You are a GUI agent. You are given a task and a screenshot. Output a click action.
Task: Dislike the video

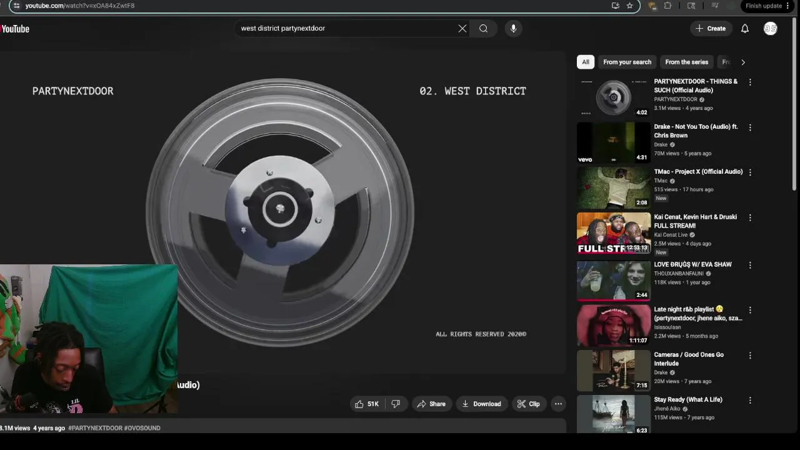pos(396,404)
